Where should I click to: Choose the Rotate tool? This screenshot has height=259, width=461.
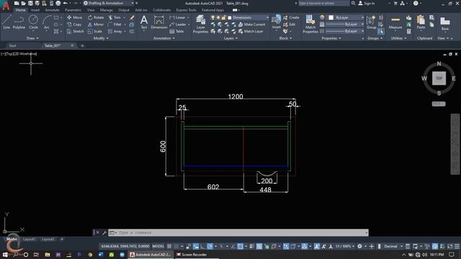tap(96, 17)
